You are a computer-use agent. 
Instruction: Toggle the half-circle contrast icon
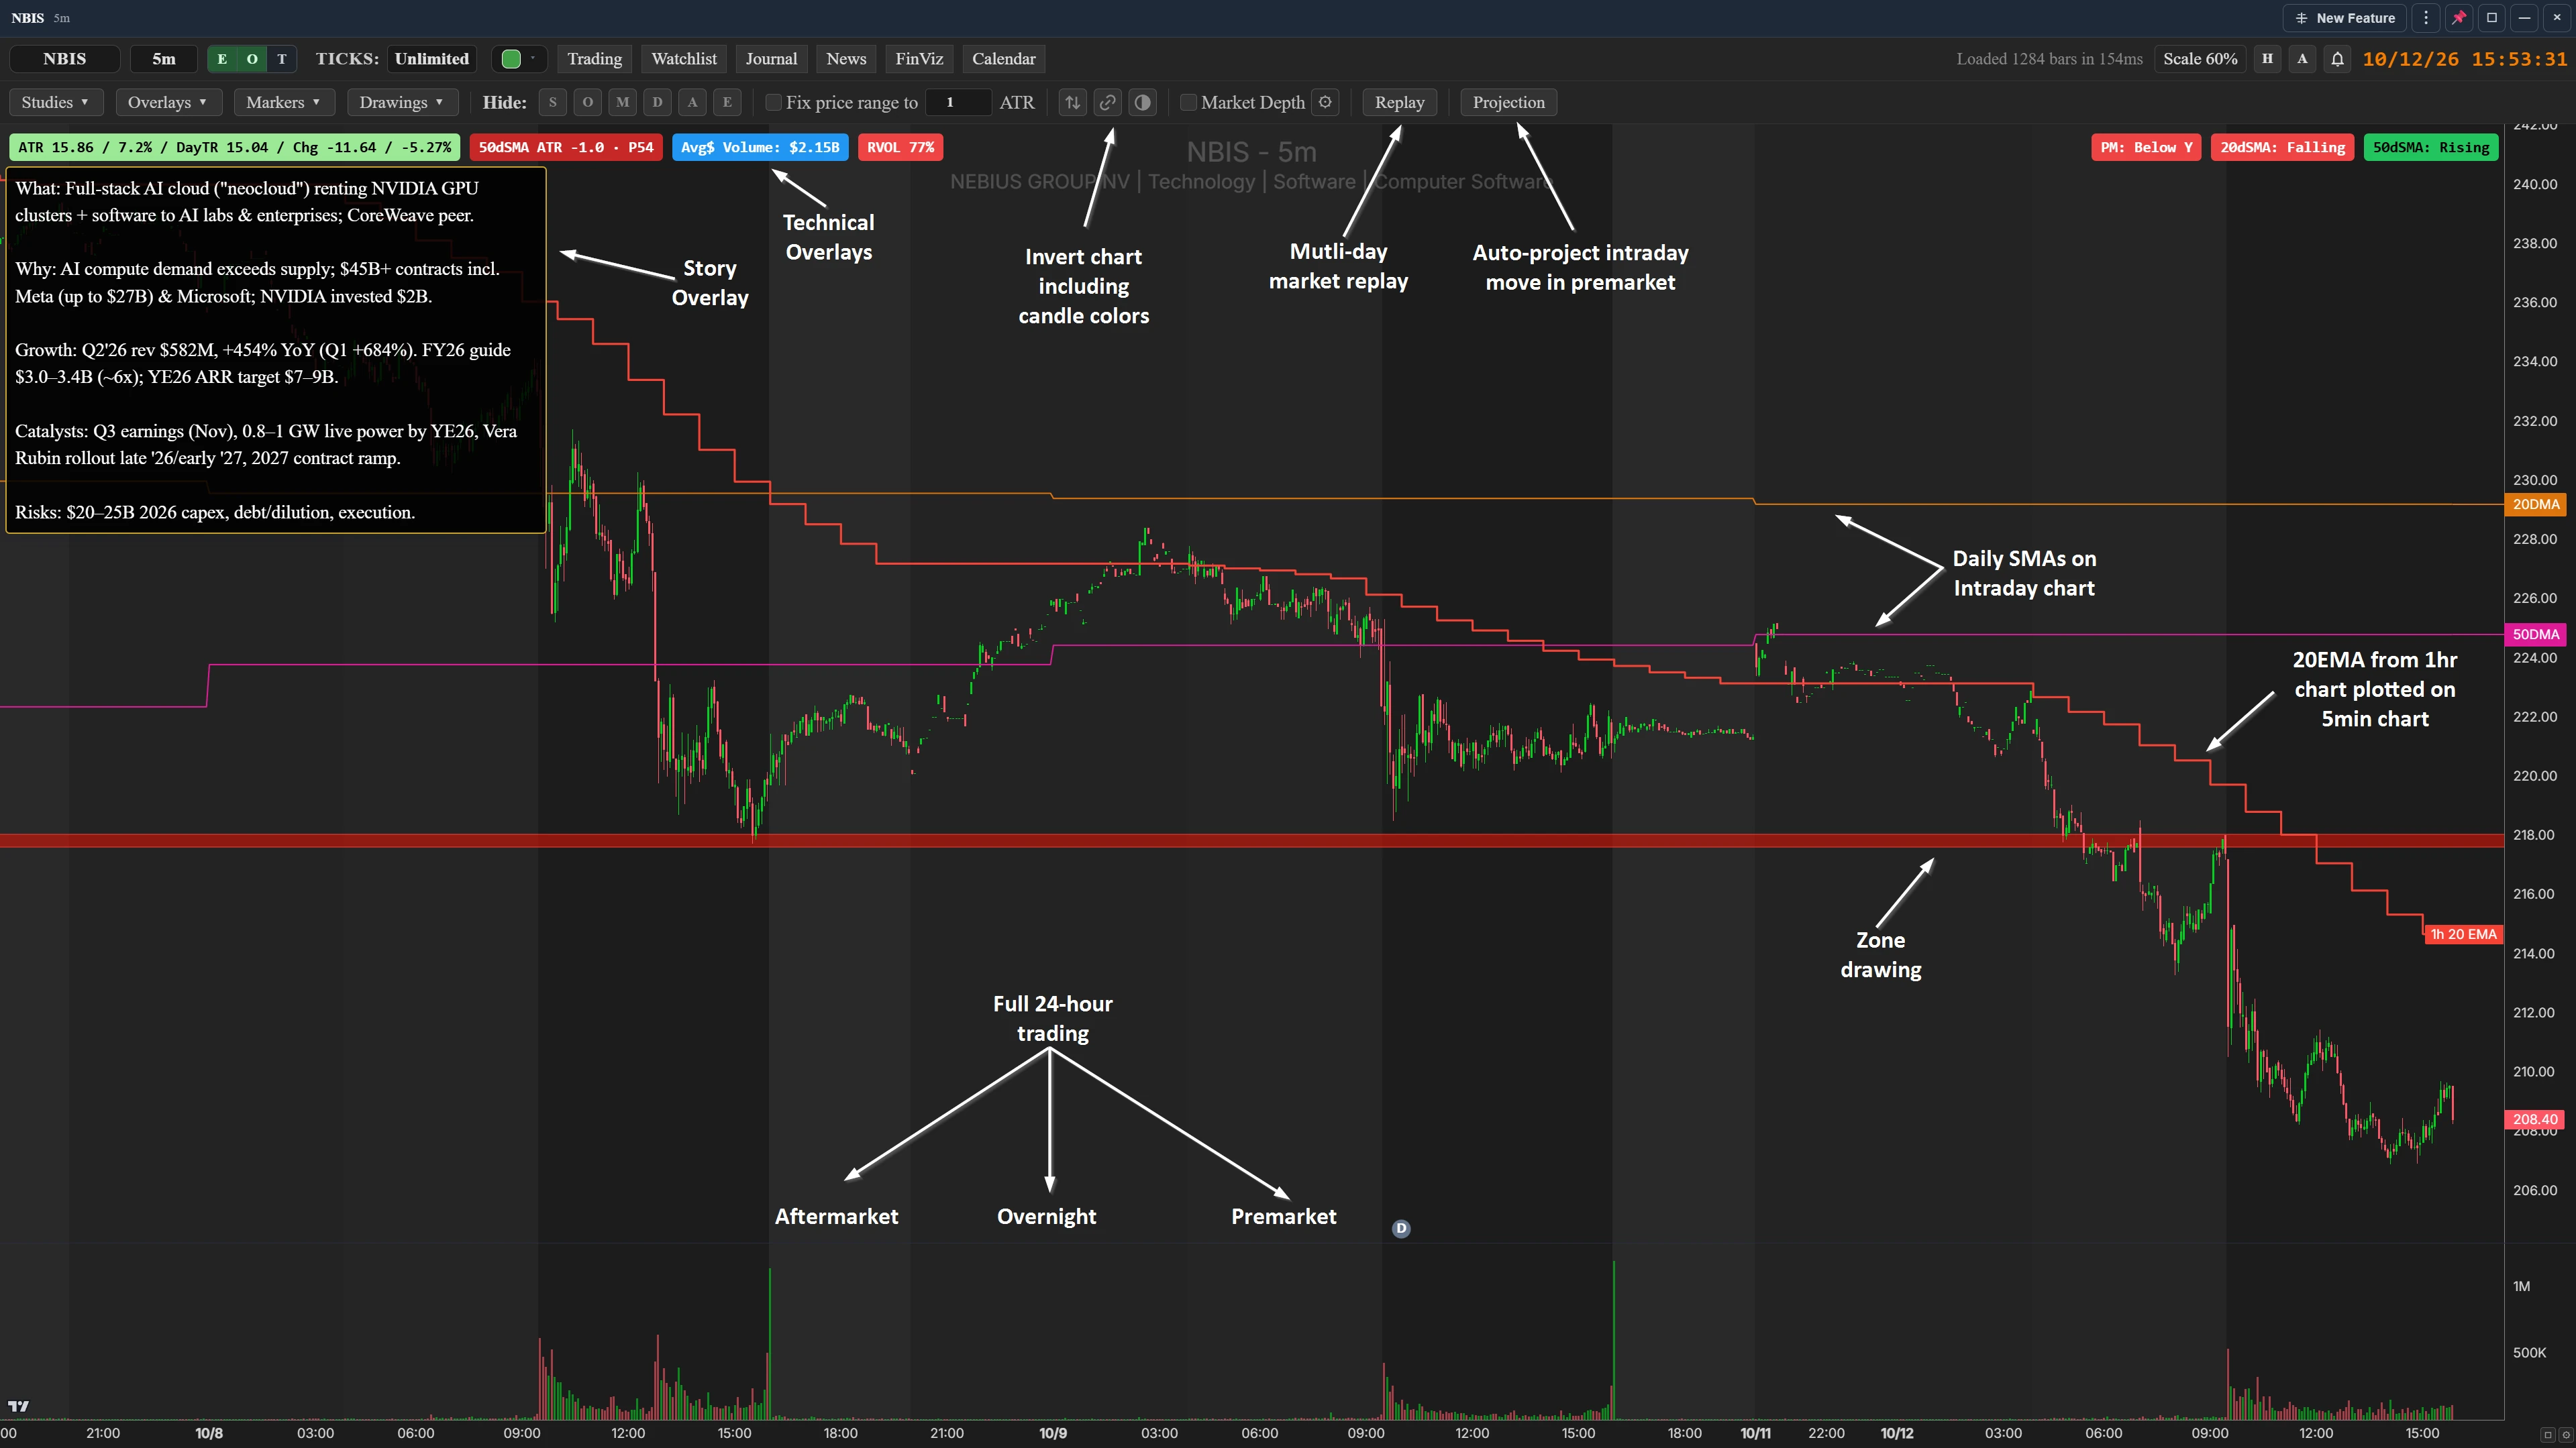(x=1142, y=102)
